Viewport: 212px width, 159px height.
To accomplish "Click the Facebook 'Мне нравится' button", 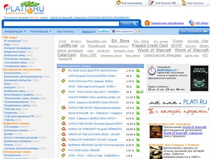I will click(x=123, y=31).
